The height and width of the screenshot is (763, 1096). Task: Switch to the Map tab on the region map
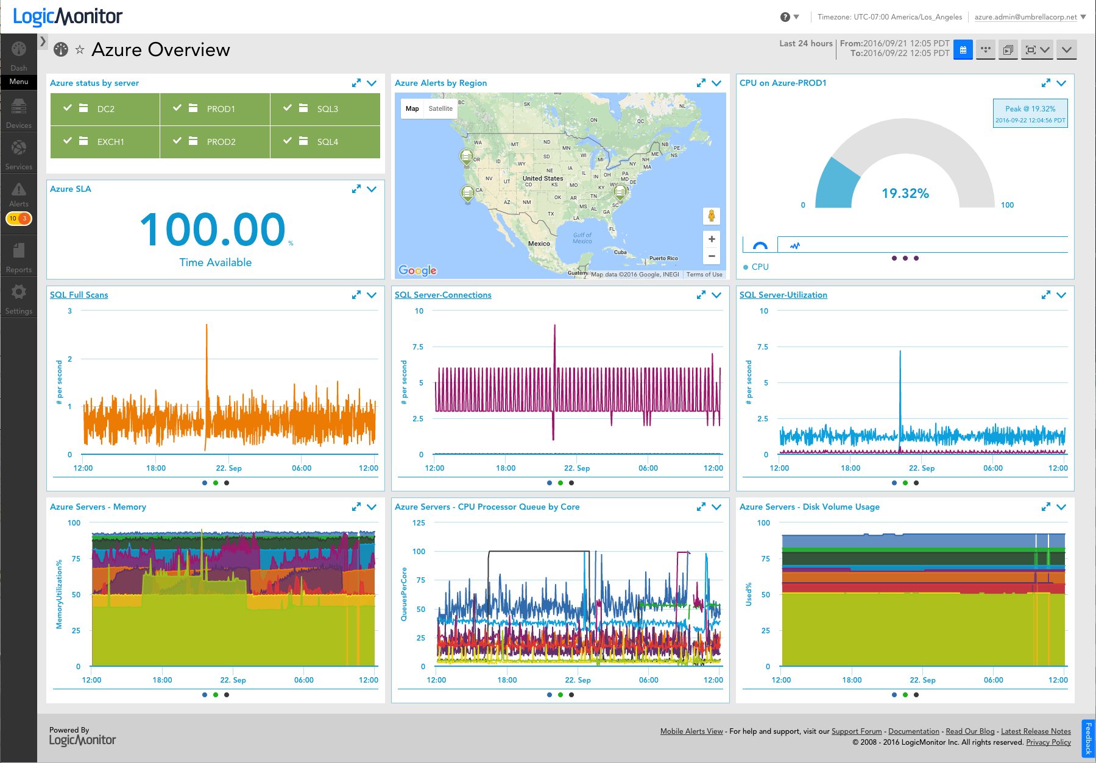412,108
